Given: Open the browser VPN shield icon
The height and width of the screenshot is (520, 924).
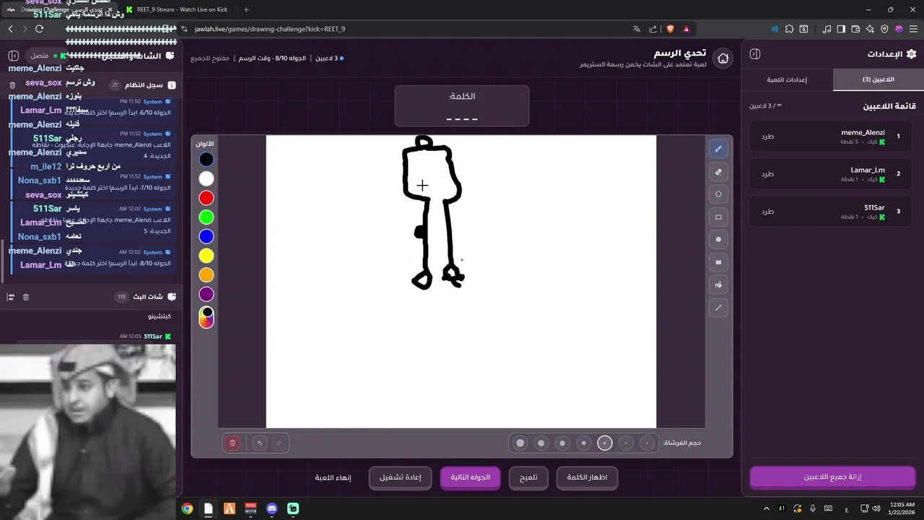Looking at the screenshot, I should click(884, 29).
